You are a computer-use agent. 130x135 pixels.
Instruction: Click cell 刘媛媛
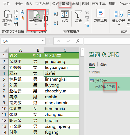(x=20, y=67)
